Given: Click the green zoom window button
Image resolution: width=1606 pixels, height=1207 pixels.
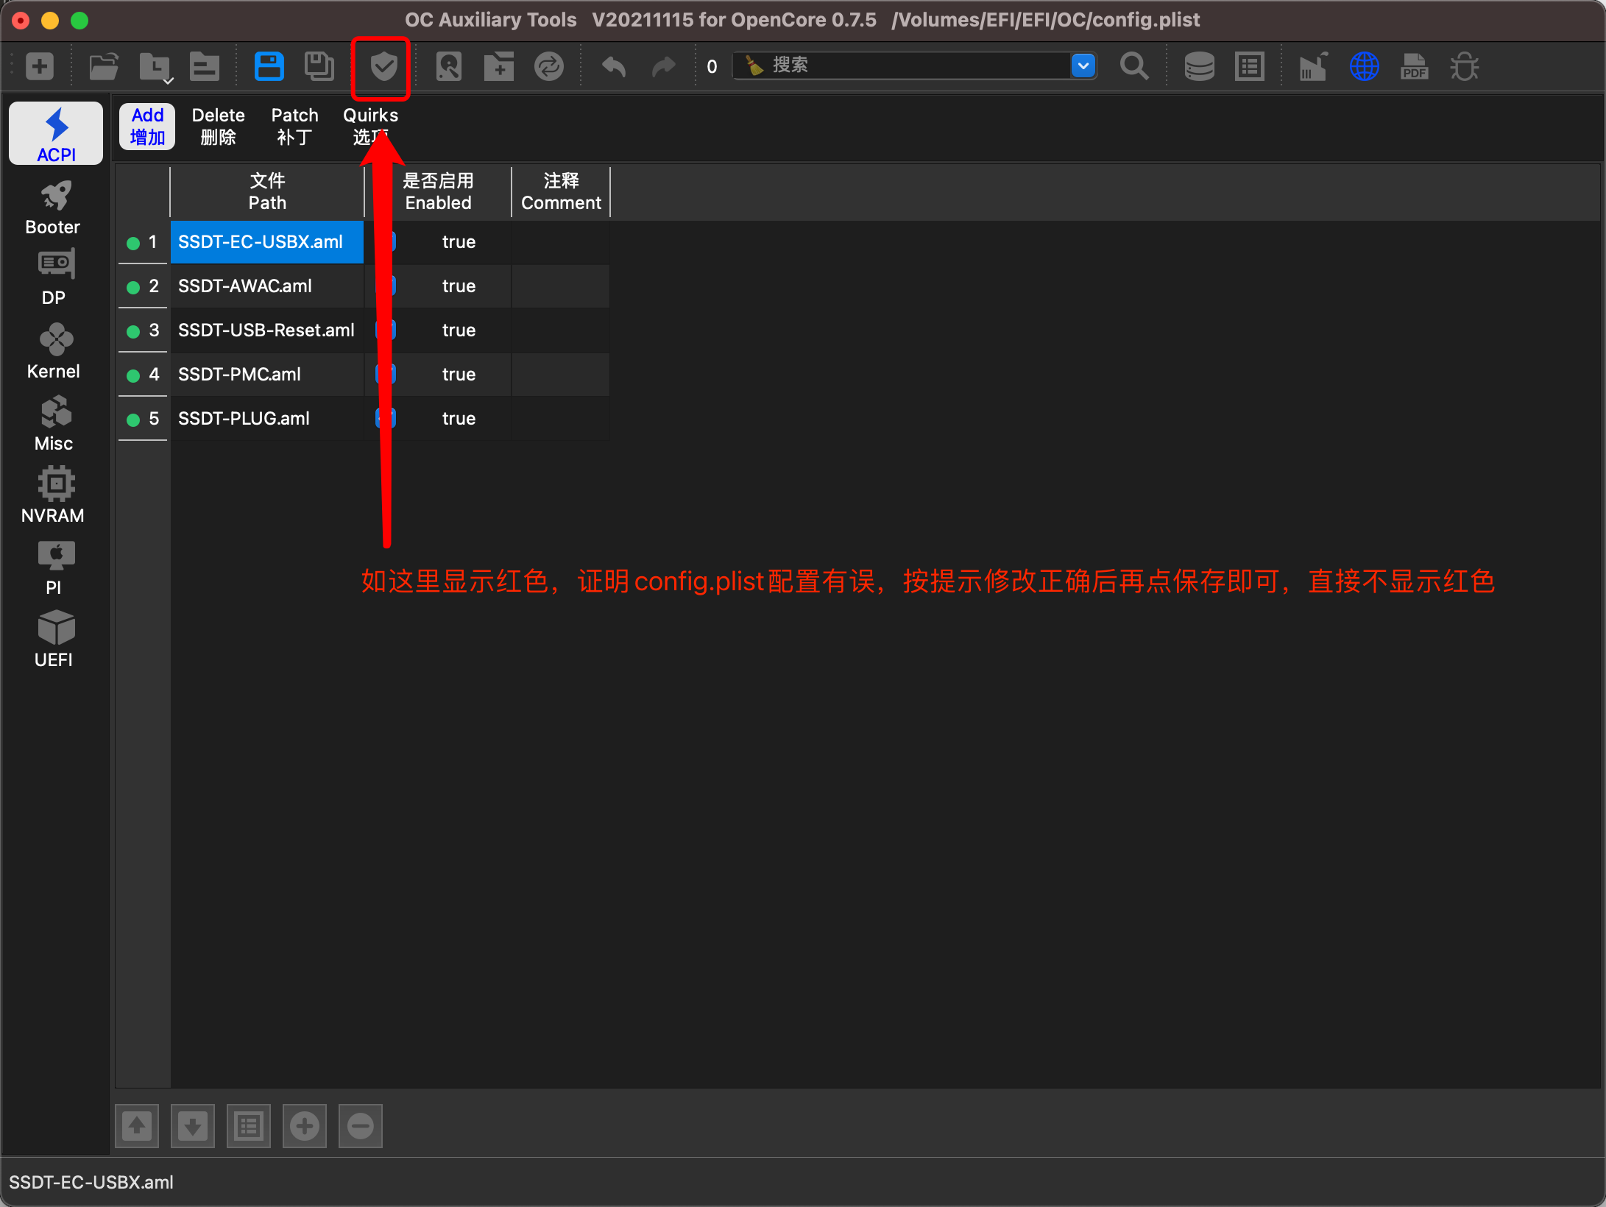Looking at the screenshot, I should tap(79, 21).
